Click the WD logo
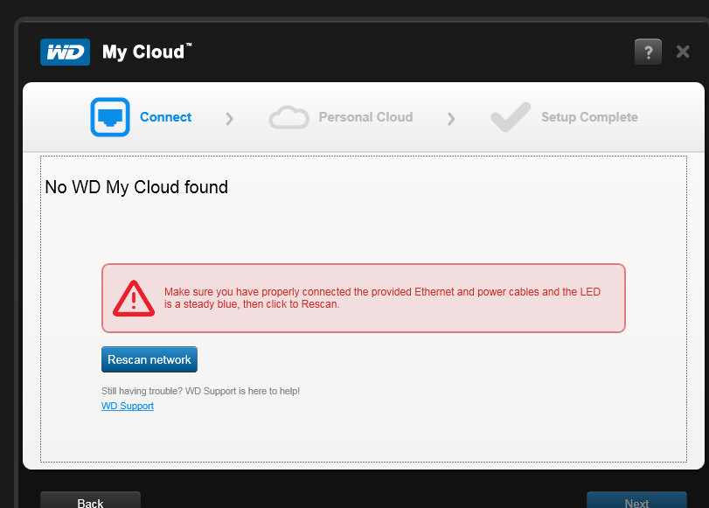This screenshot has width=709, height=508. pos(65,52)
